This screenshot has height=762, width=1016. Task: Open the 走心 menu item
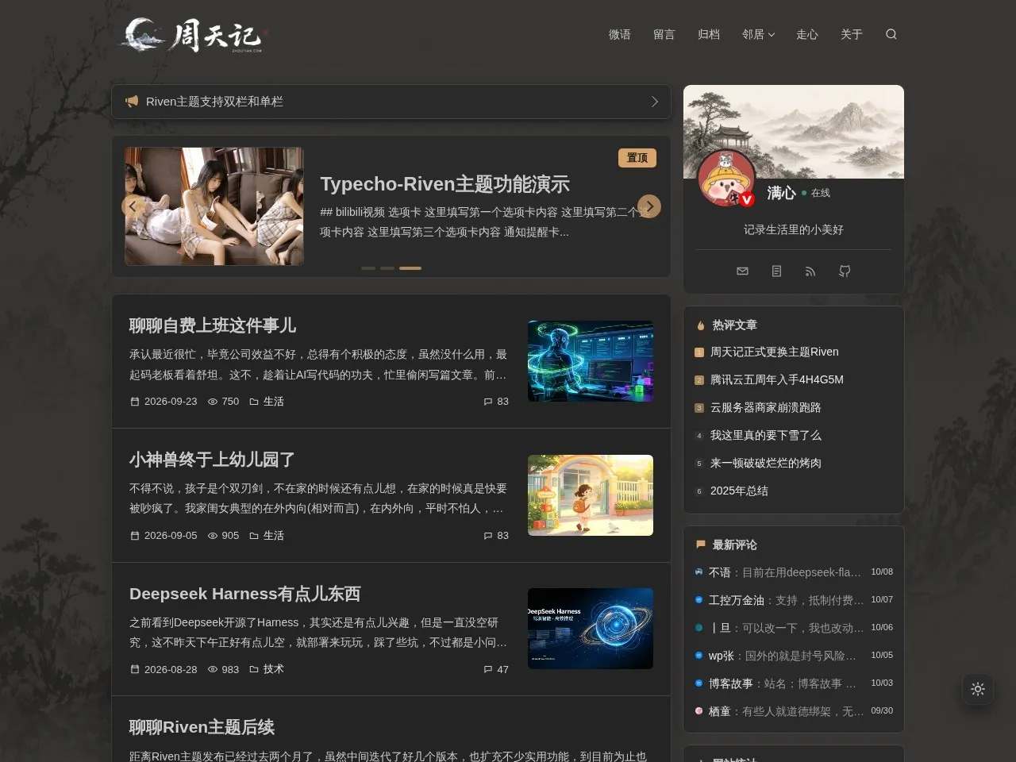(x=807, y=34)
